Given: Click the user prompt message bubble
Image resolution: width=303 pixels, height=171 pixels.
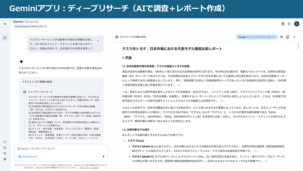Looking at the screenshot, I should pos(65,44).
